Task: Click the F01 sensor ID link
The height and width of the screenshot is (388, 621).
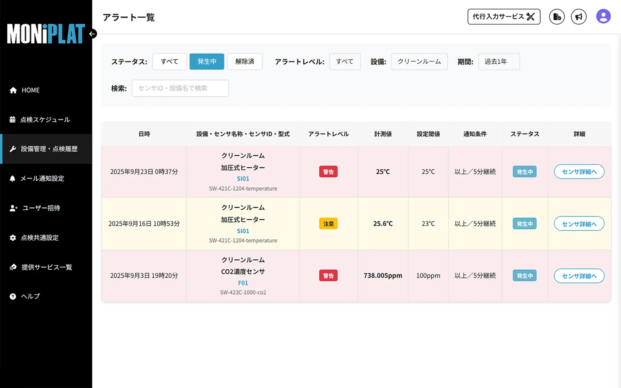Action: (x=243, y=283)
